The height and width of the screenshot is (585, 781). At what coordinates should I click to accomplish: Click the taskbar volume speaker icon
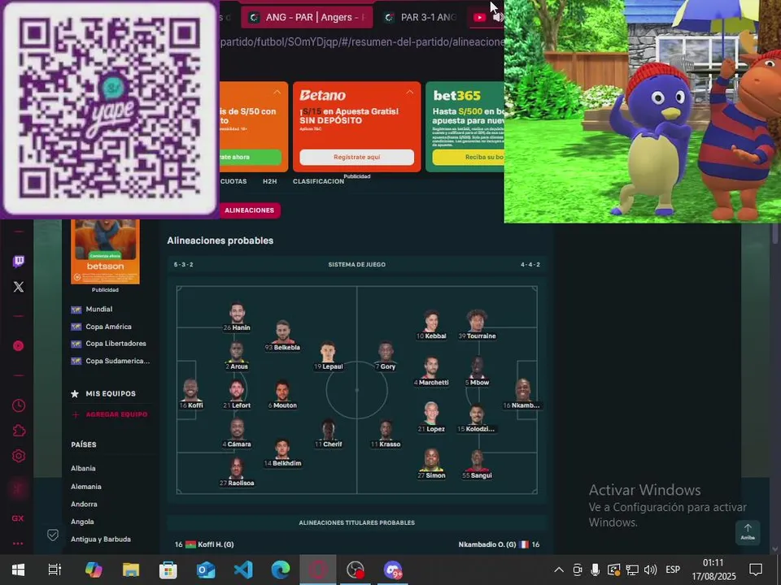click(650, 570)
